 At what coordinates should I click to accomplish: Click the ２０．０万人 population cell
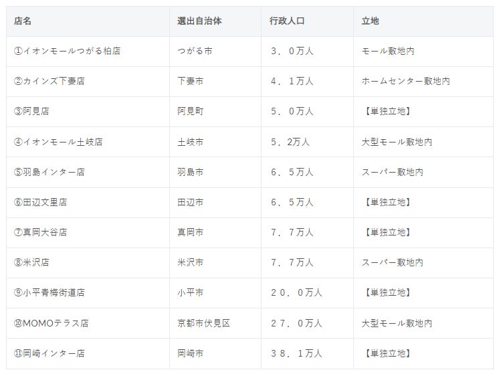tap(307, 293)
